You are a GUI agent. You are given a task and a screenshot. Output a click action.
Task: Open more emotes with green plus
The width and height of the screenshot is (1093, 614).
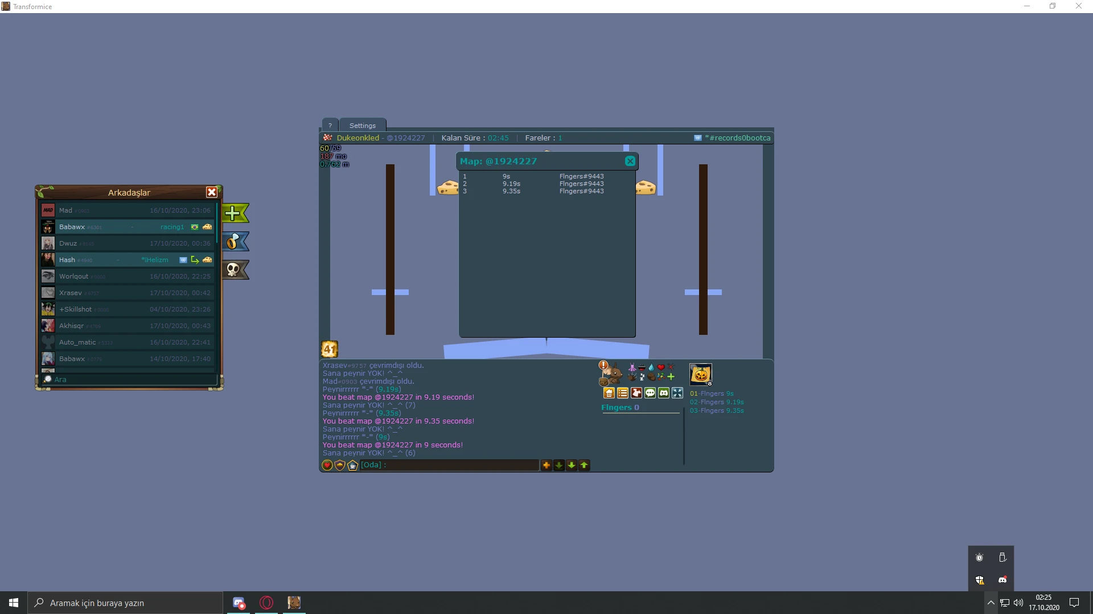[671, 377]
